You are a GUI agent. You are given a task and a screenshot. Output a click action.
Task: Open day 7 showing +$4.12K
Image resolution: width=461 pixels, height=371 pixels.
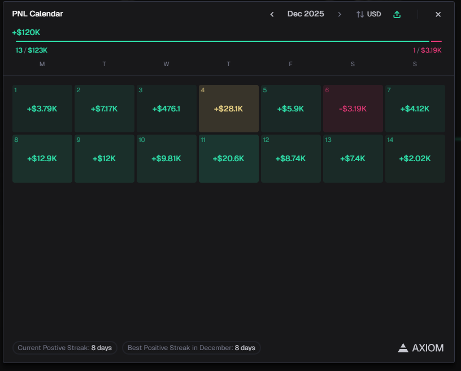415,109
